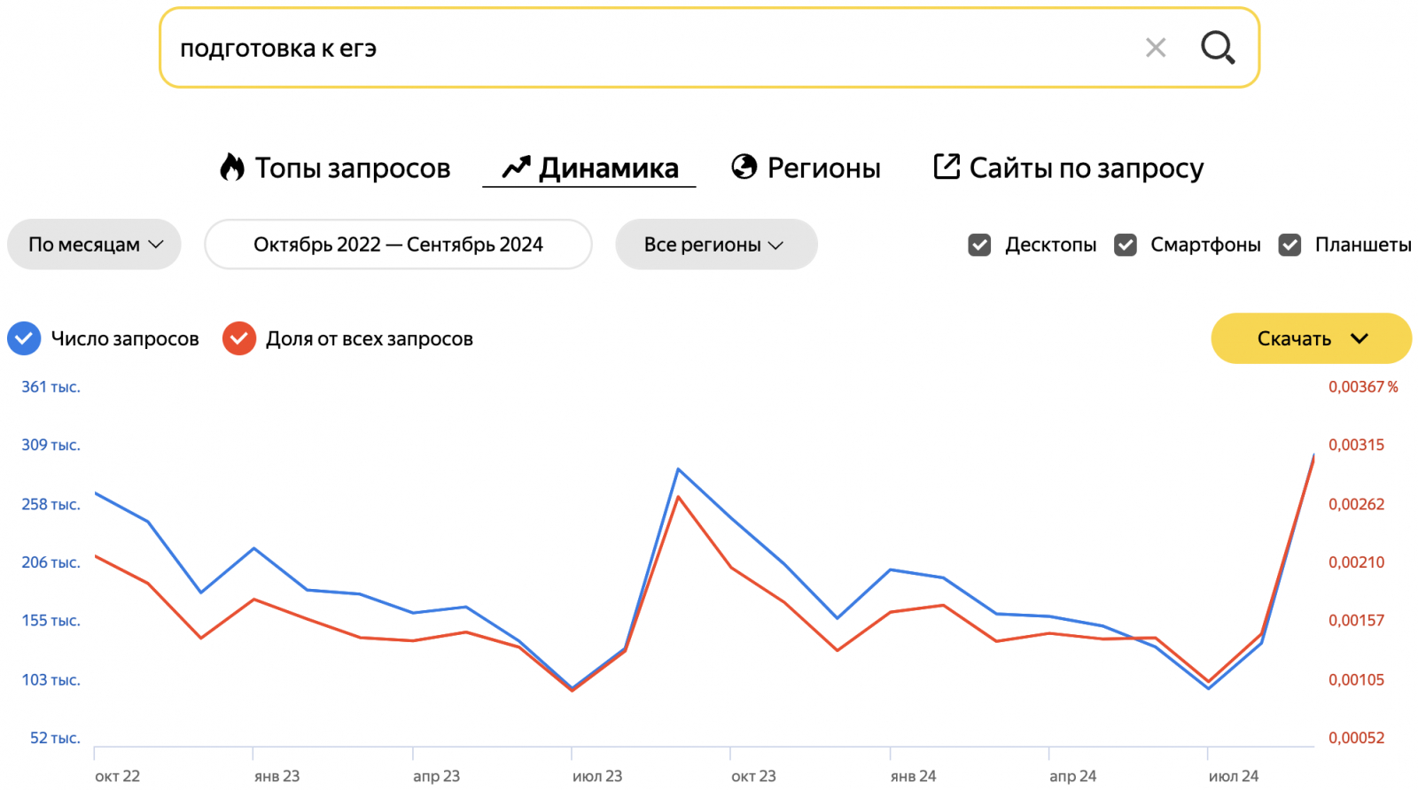1418x790 pixels.
Task: Open the Октябрь 2022 — Сентябрь 2024 date range picker
Action: pyautogui.click(x=398, y=244)
